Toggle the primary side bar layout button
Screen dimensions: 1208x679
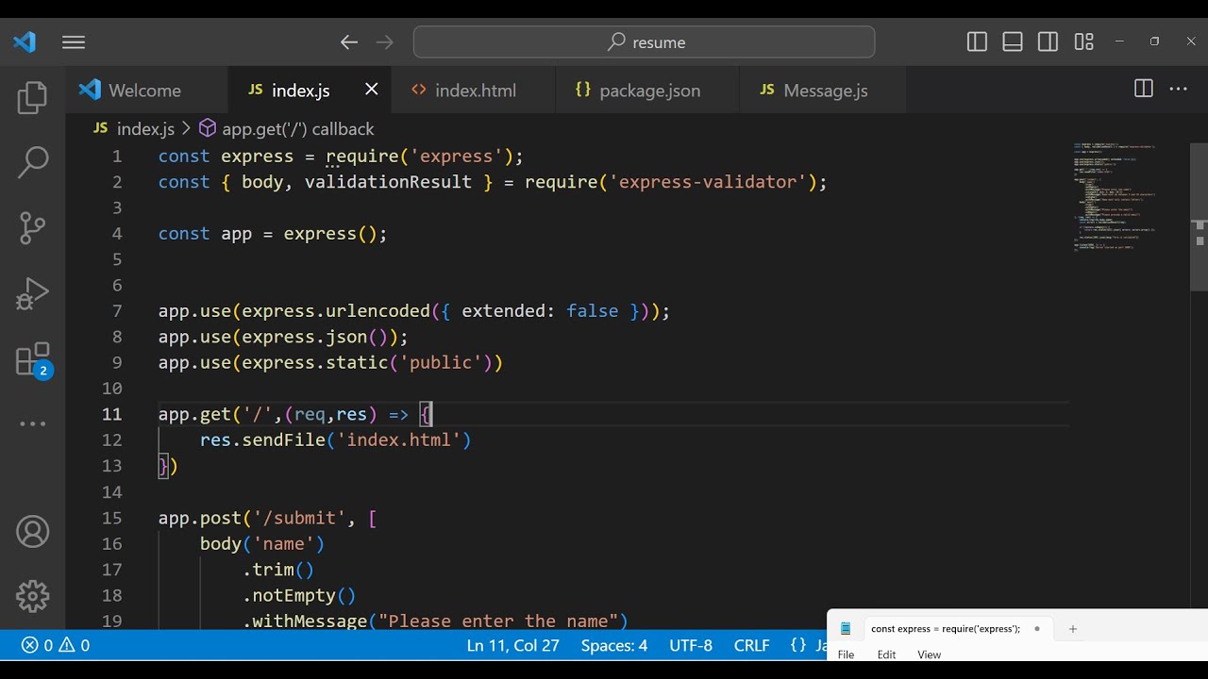tap(977, 42)
